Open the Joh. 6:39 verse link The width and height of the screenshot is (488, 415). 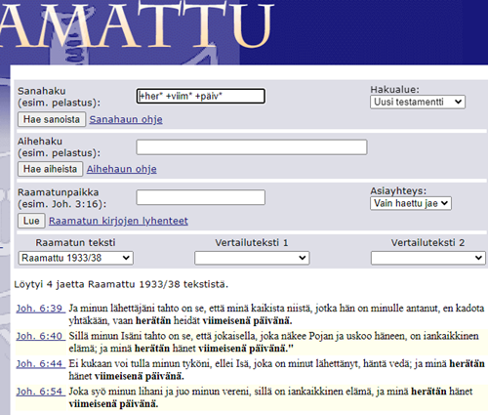click(41, 308)
